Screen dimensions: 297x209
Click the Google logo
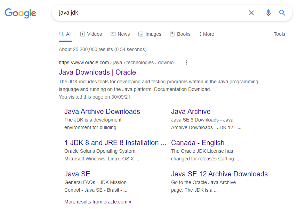[x=20, y=13]
